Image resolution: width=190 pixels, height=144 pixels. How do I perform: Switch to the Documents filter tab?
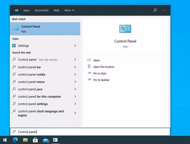[41, 10]
